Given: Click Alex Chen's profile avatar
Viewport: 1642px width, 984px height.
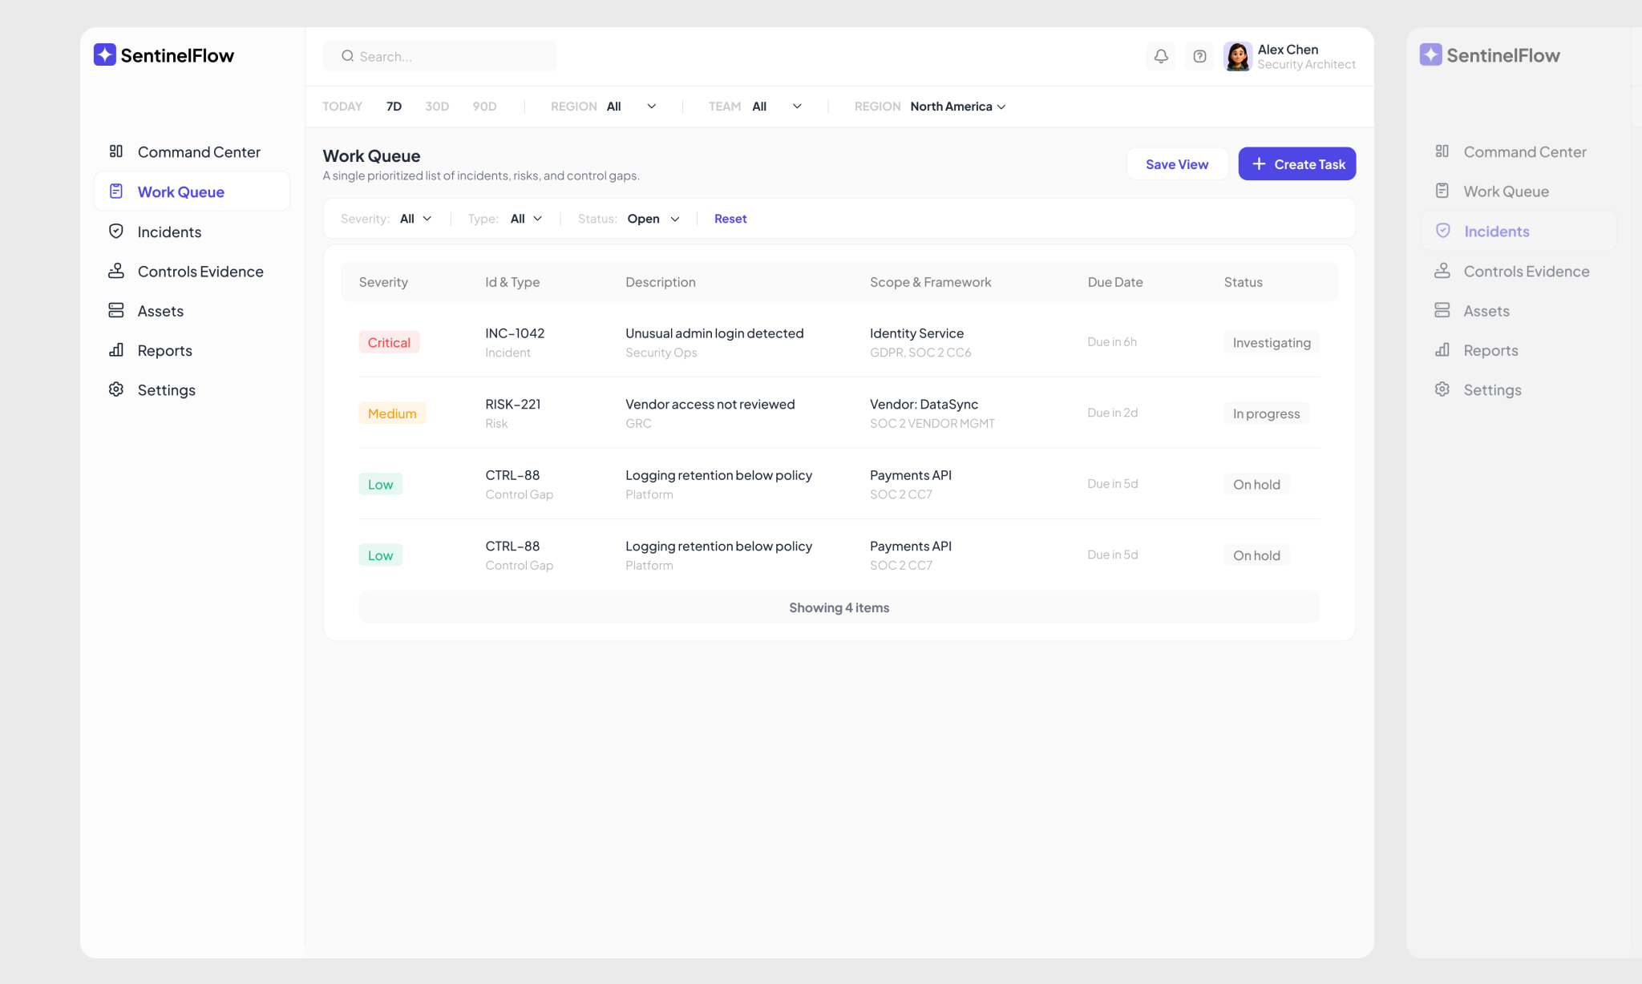Looking at the screenshot, I should [1237, 56].
